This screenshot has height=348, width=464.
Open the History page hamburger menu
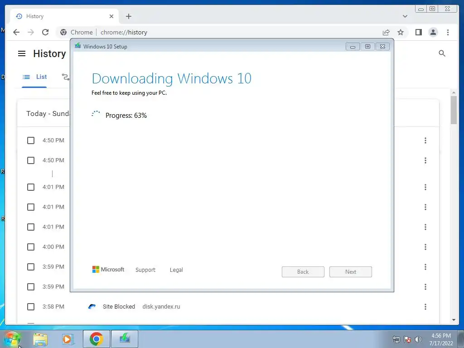(x=22, y=53)
